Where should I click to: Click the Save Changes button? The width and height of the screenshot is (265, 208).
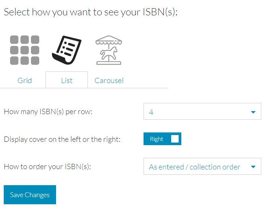(x=30, y=195)
